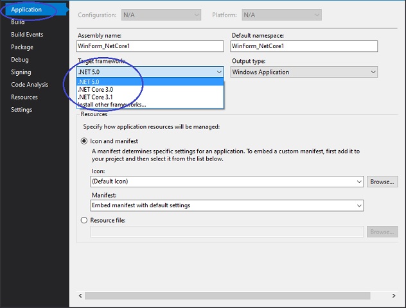Switch to Code Analysis tab
This screenshot has height=308, width=406.
(30, 85)
